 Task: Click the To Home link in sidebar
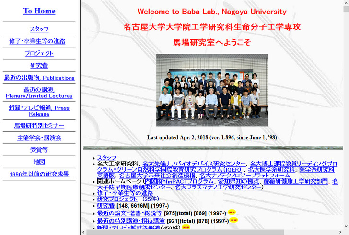coord(39,11)
